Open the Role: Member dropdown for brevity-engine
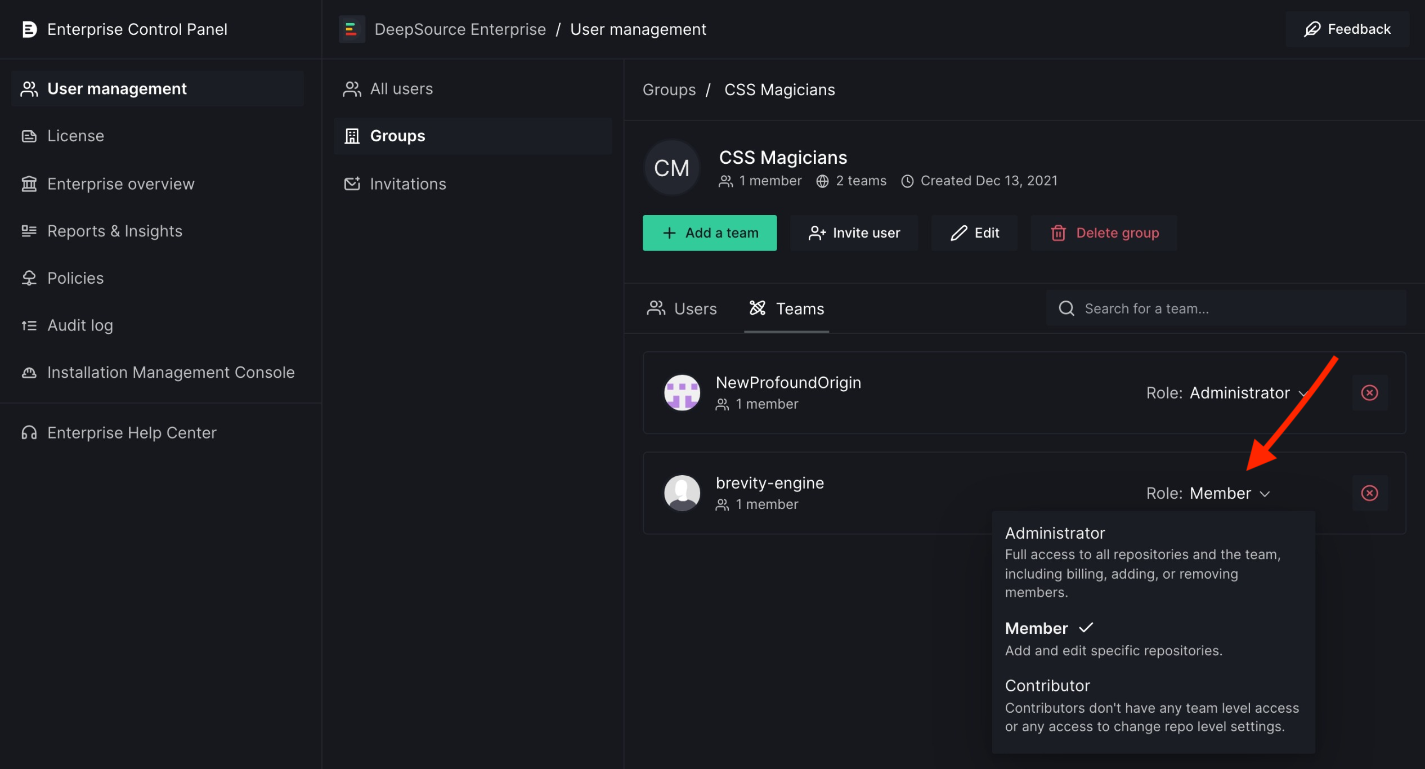This screenshot has height=769, width=1425. pos(1209,493)
